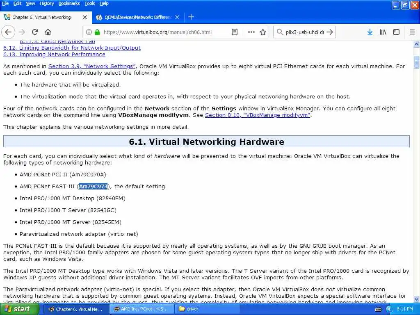The height and width of the screenshot is (315, 420).
Task: Click highlighted text Am79C973
Action: (93, 187)
